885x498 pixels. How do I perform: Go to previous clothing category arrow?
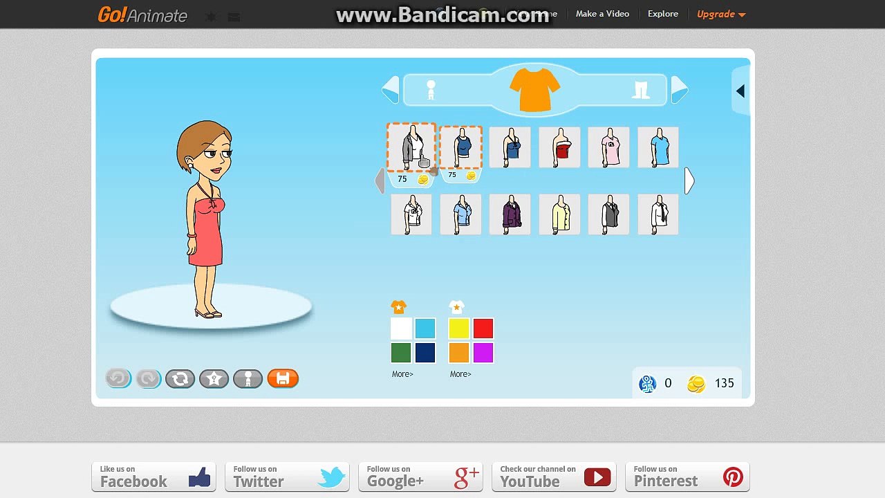391,89
